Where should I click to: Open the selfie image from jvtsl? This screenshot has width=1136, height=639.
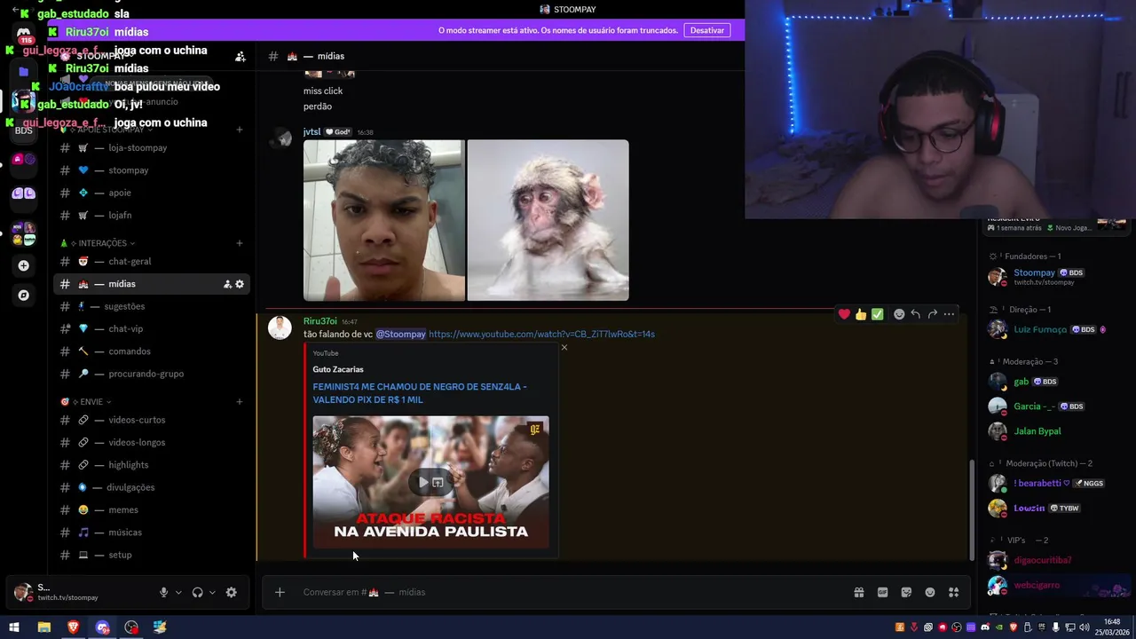click(383, 220)
